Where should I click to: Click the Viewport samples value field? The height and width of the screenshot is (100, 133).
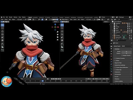(126, 53)
